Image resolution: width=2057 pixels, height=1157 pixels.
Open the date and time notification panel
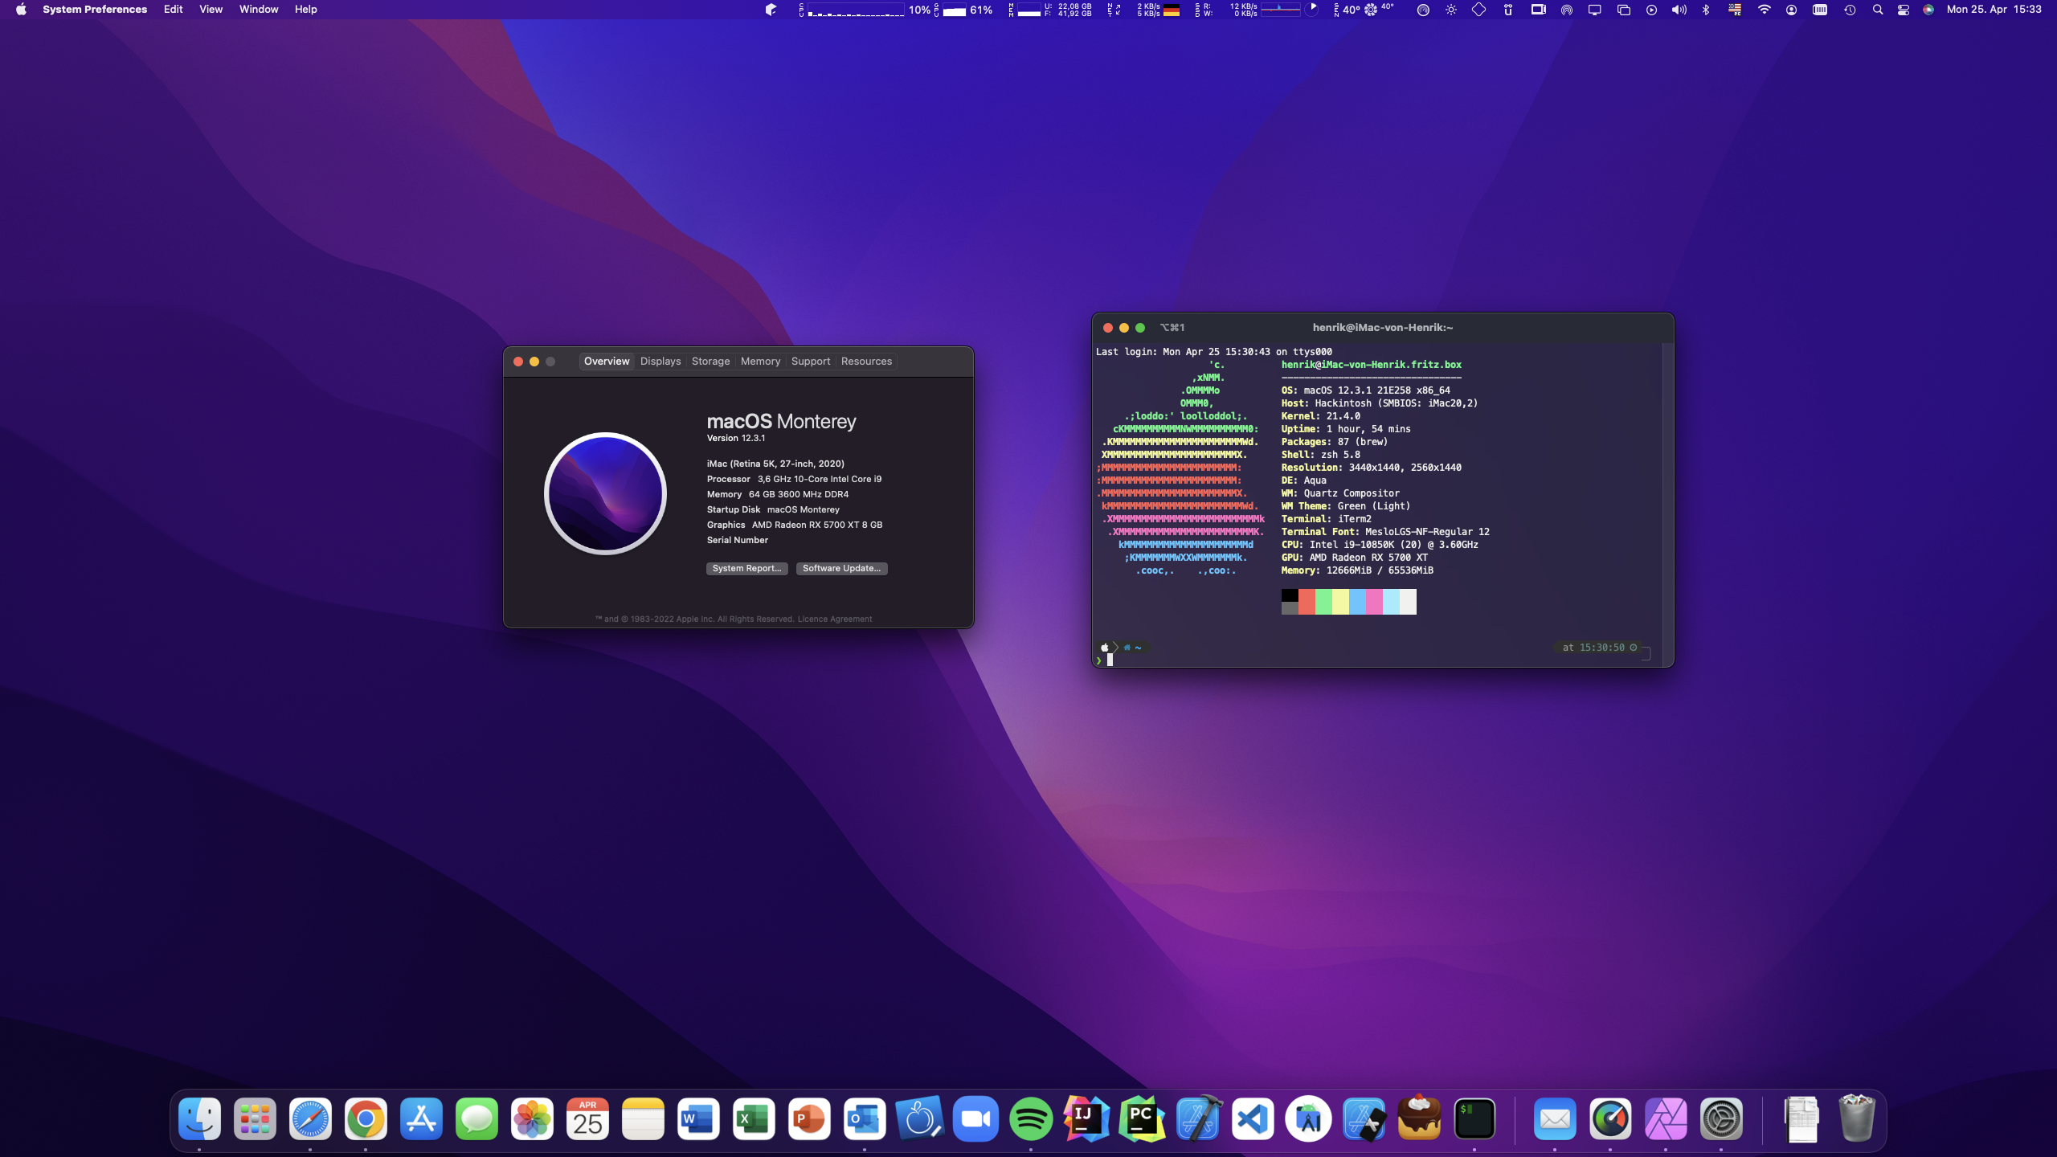pos(1994,10)
